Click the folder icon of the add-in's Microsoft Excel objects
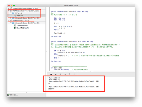The image size is (142, 107). pos(13,18)
